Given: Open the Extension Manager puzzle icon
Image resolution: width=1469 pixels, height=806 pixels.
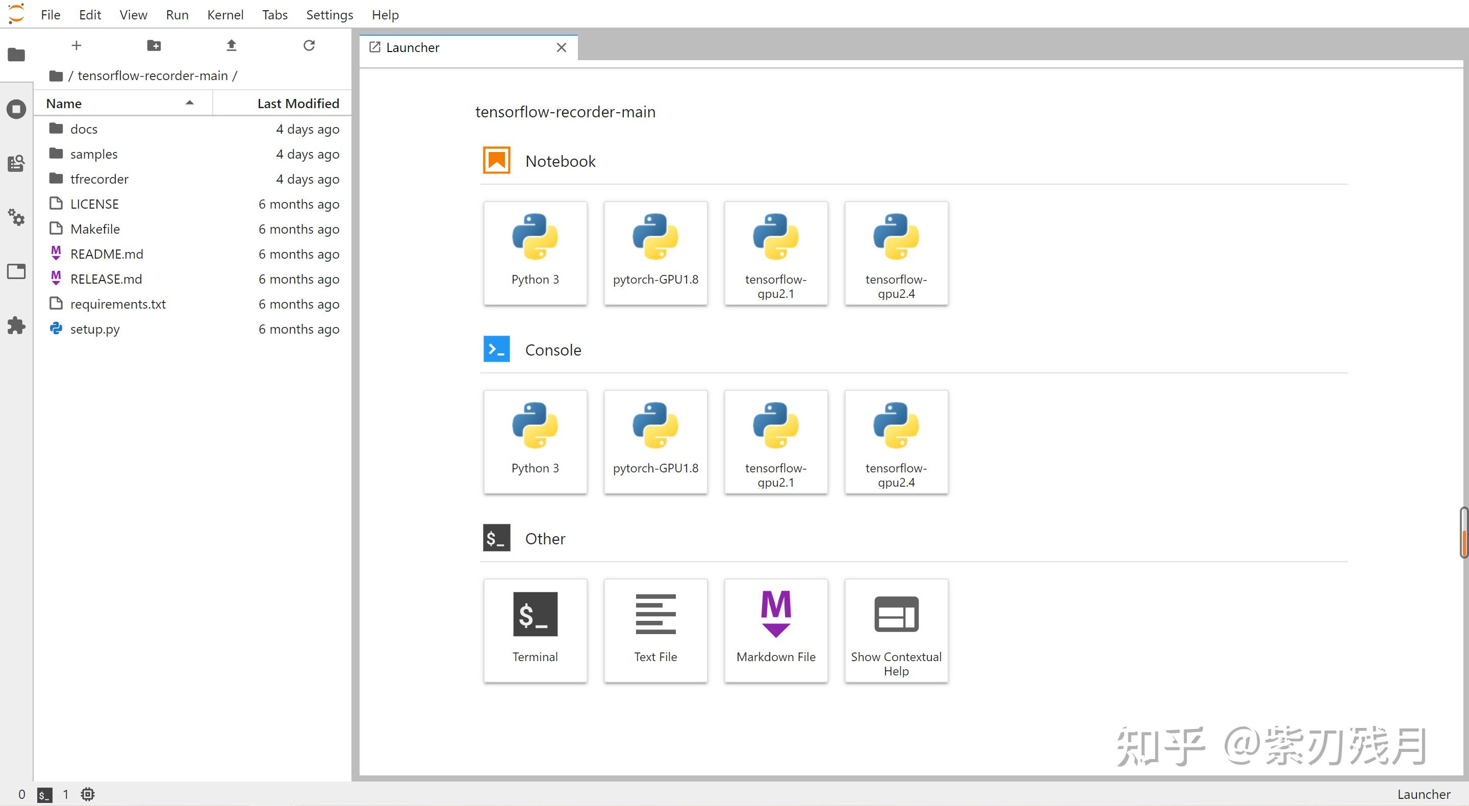Looking at the screenshot, I should 16,325.
